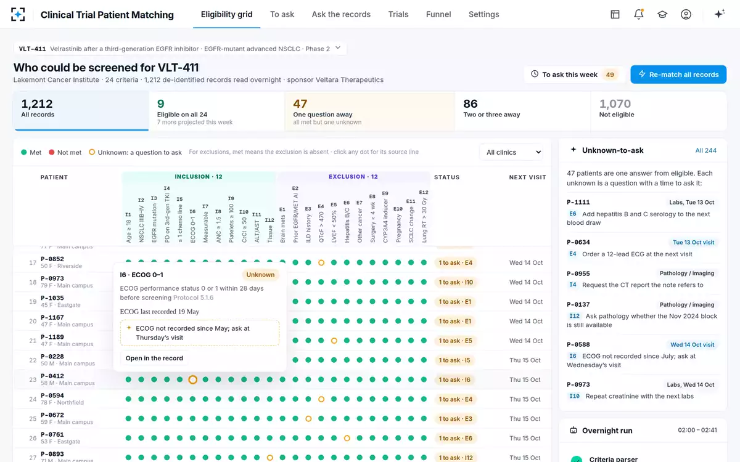Open the Trials tab
This screenshot has width=740, height=462.
point(398,14)
